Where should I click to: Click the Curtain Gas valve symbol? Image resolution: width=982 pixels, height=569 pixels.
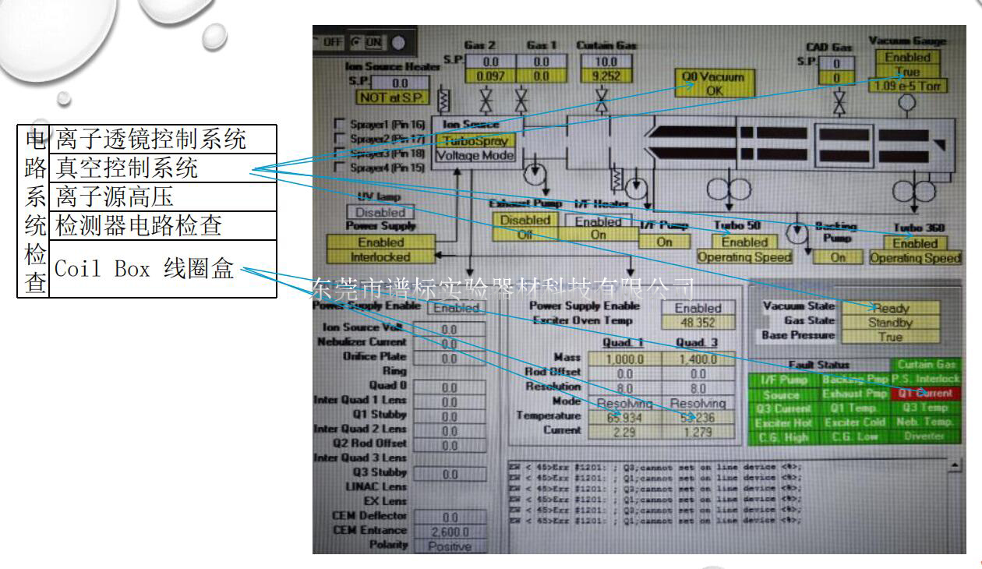[602, 101]
